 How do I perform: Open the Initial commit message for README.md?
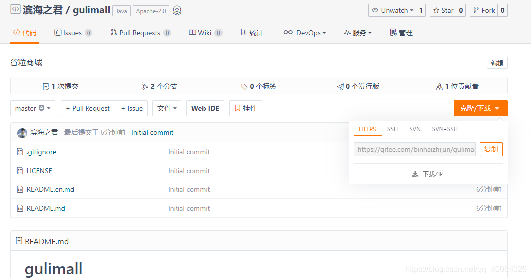point(189,208)
